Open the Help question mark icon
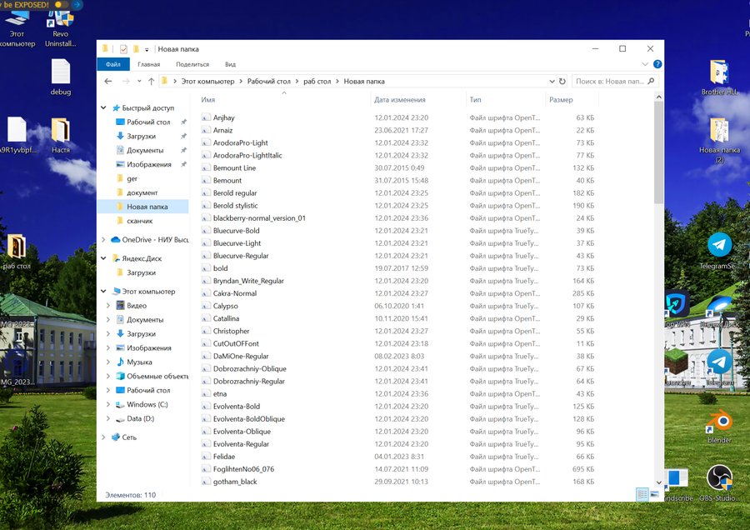Viewport: 750px width, 530px height. click(x=657, y=64)
